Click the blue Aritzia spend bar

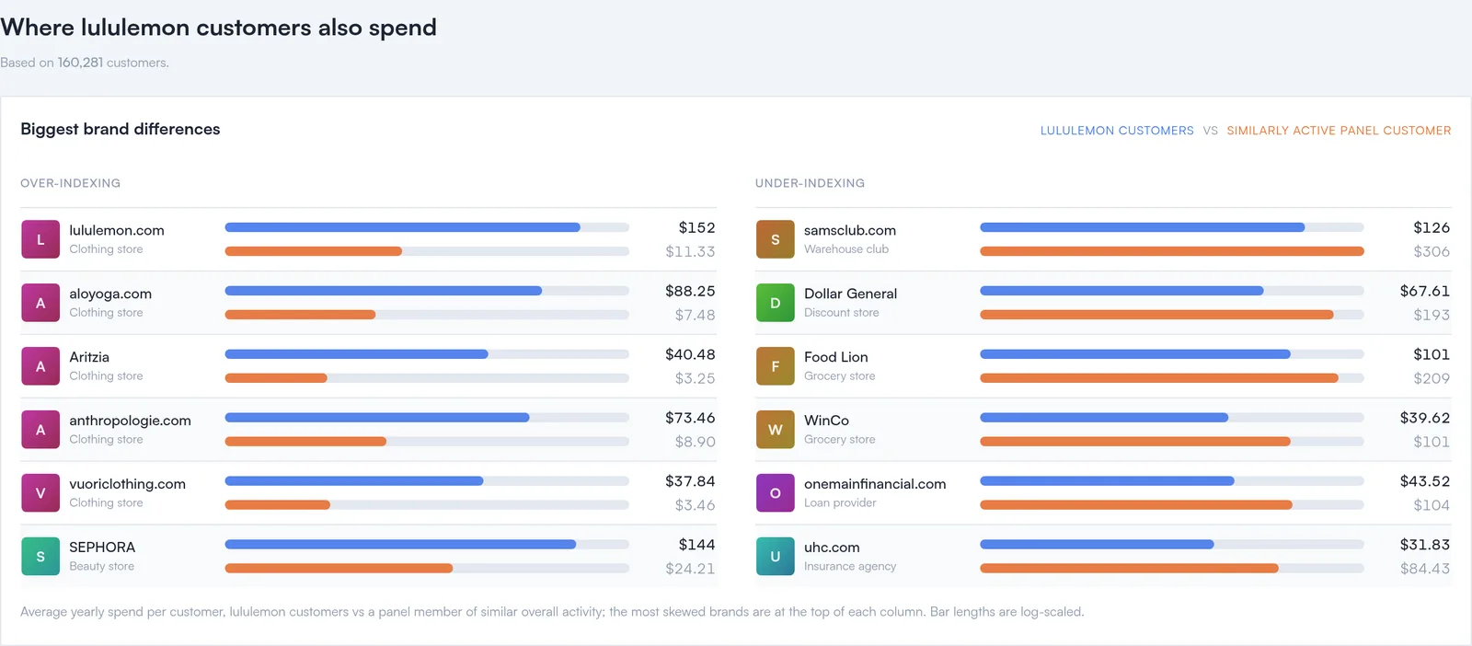pos(356,354)
